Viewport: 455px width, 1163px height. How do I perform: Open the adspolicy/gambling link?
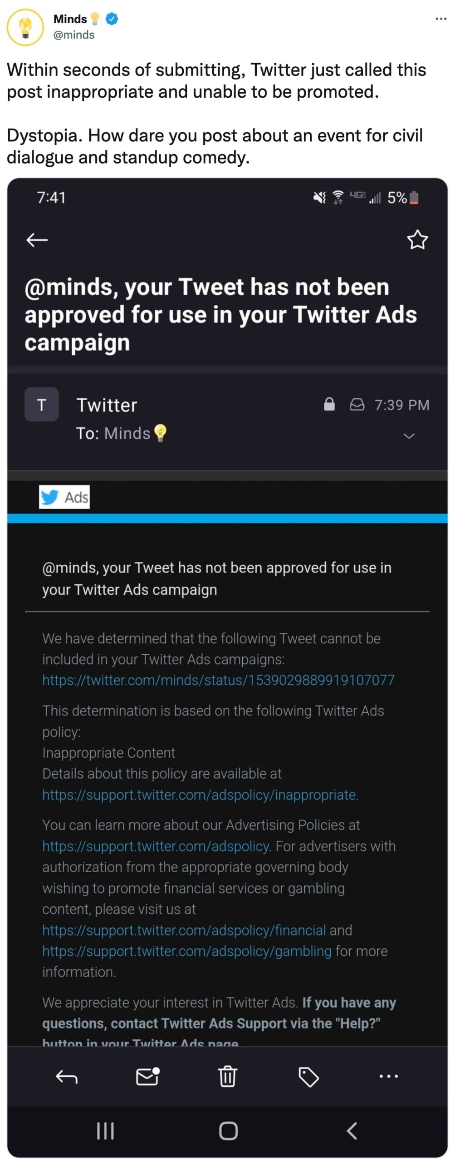(x=187, y=951)
